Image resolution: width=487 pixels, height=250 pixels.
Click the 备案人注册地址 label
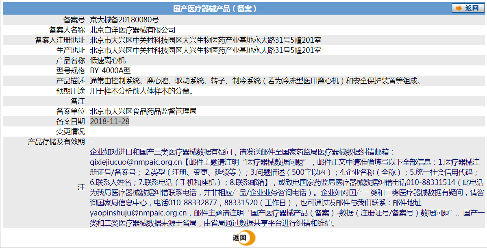coord(60,40)
